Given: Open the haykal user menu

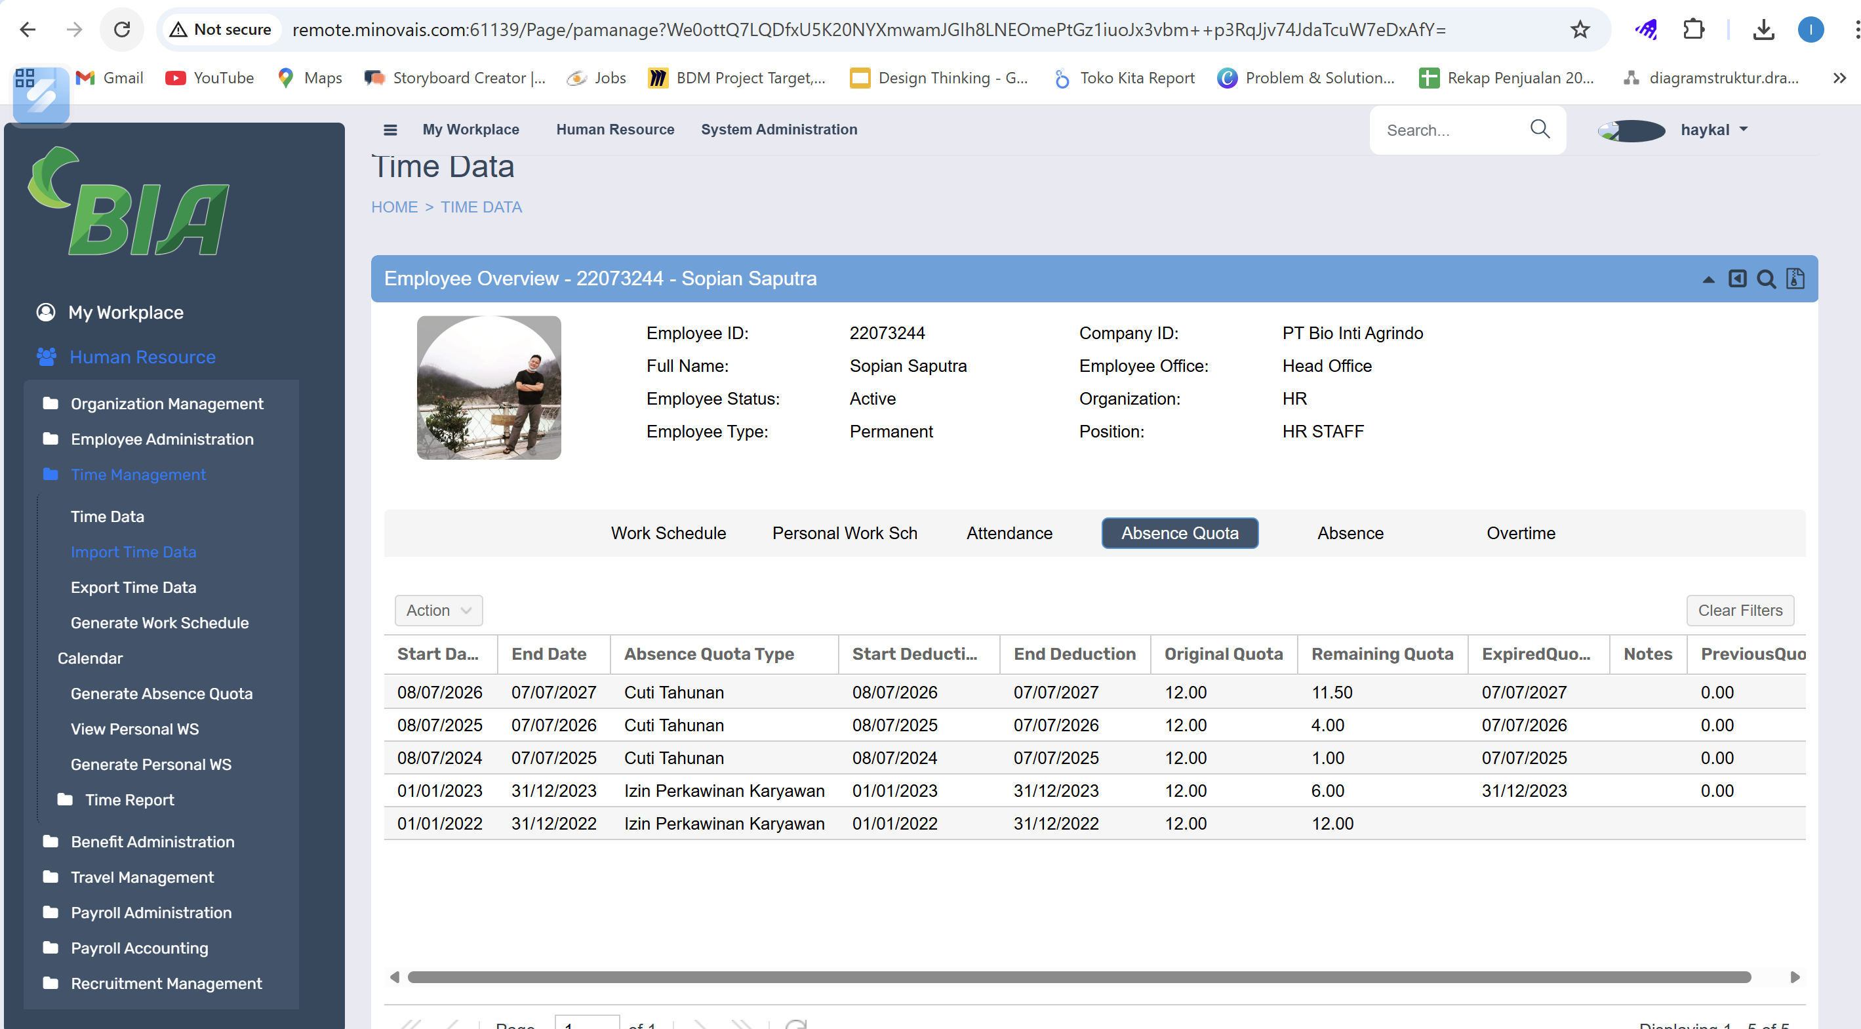Looking at the screenshot, I should (x=1712, y=130).
